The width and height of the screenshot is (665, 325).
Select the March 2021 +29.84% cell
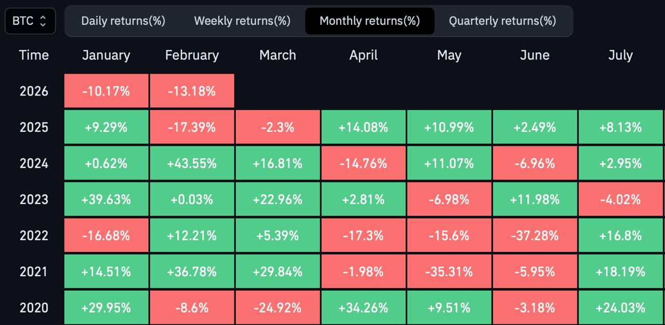tap(277, 272)
